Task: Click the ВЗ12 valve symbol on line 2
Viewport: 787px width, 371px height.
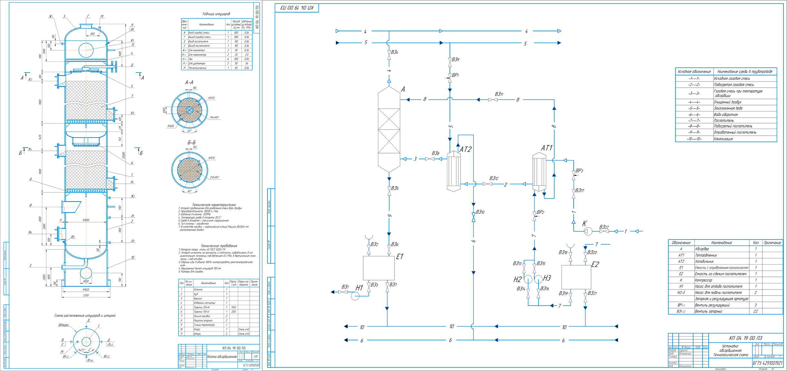Action: [487, 184]
